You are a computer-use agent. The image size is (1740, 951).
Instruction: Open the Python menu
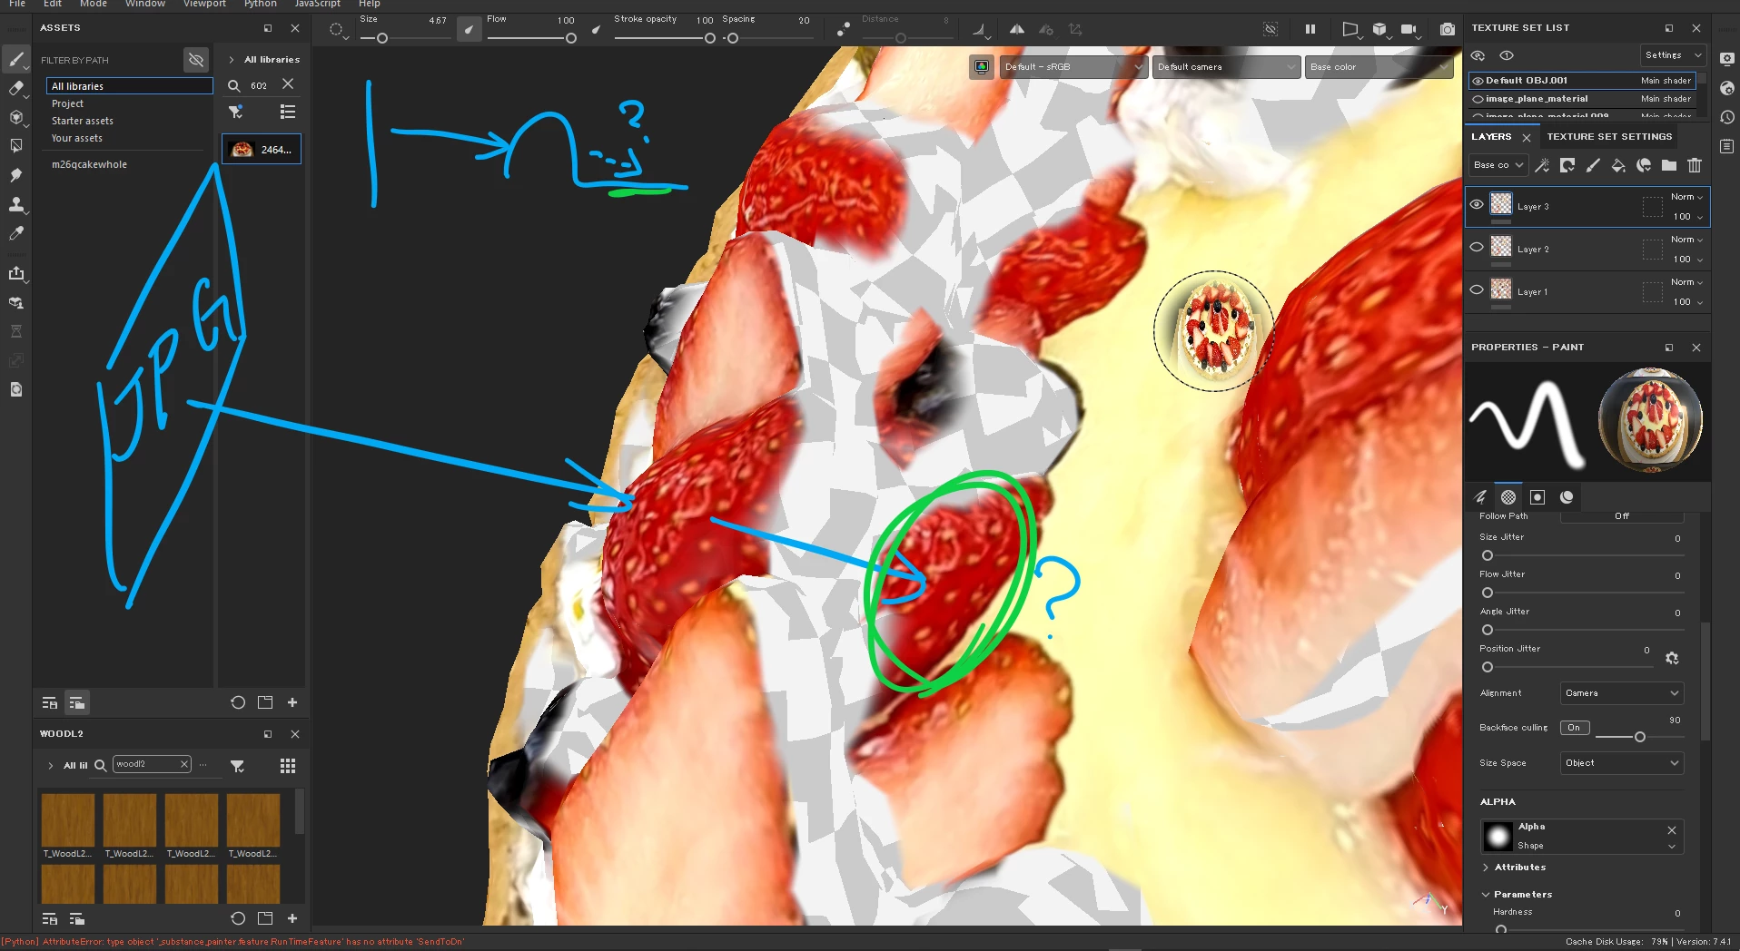(260, 4)
